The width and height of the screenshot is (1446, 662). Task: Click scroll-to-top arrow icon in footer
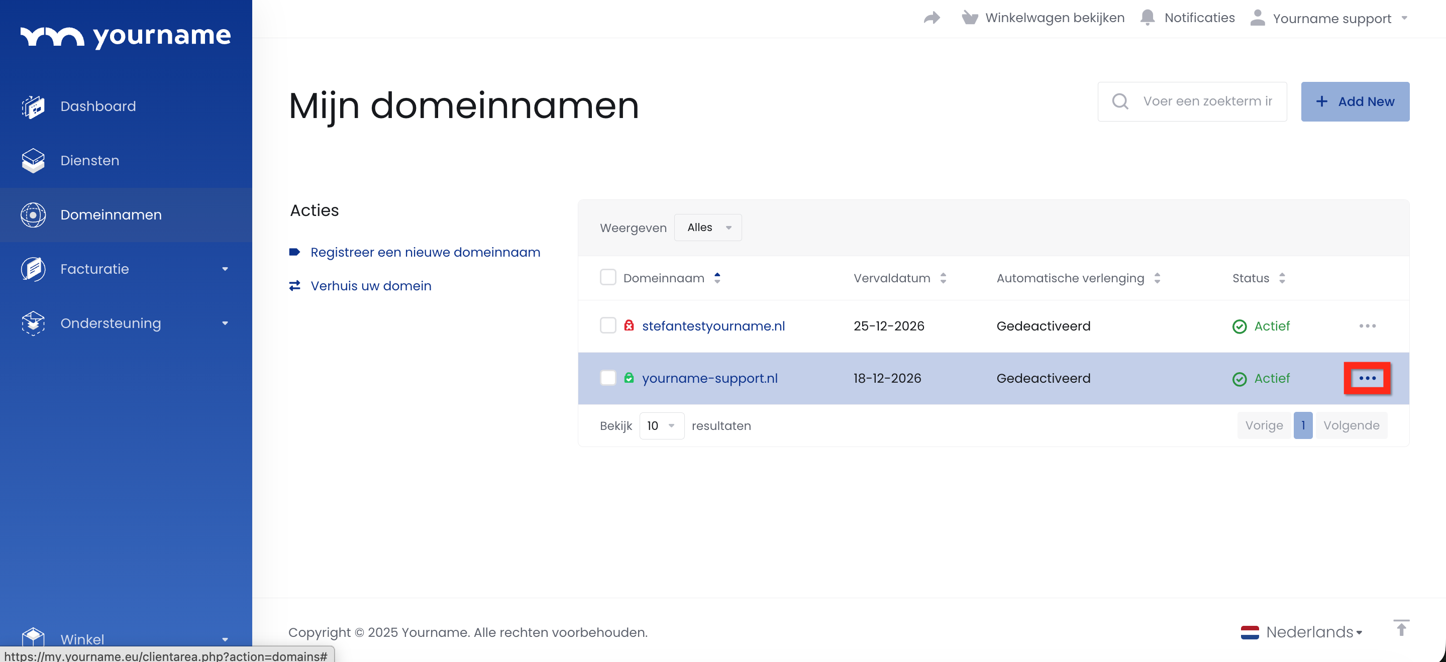coord(1401,628)
